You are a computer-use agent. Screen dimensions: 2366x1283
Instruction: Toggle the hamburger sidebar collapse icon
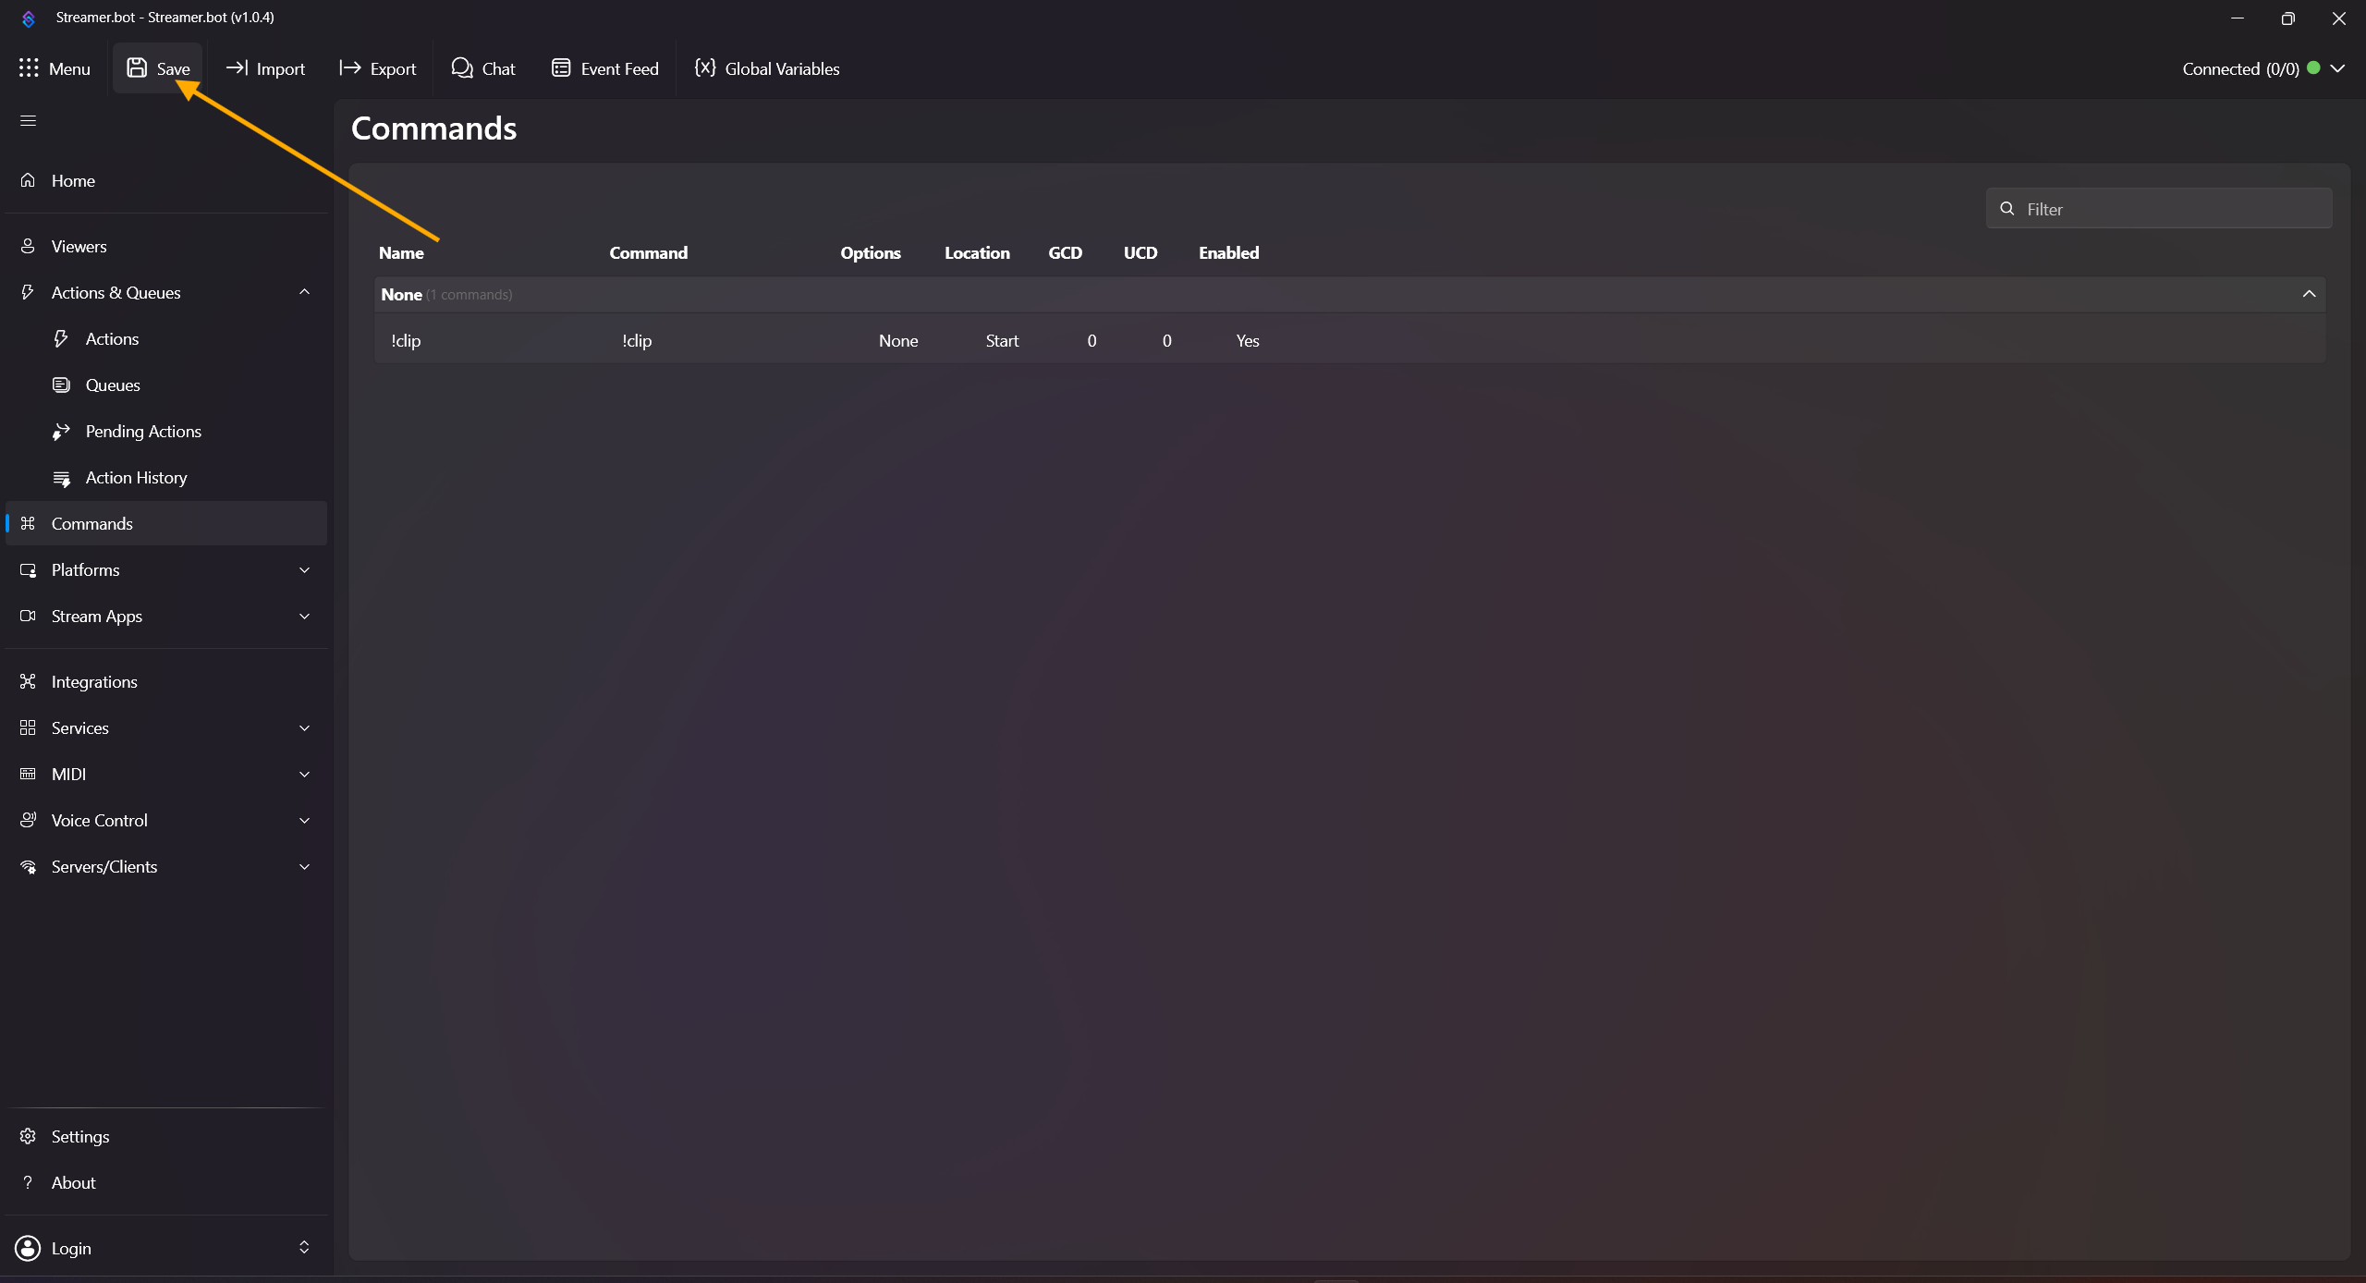[x=29, y=121]
